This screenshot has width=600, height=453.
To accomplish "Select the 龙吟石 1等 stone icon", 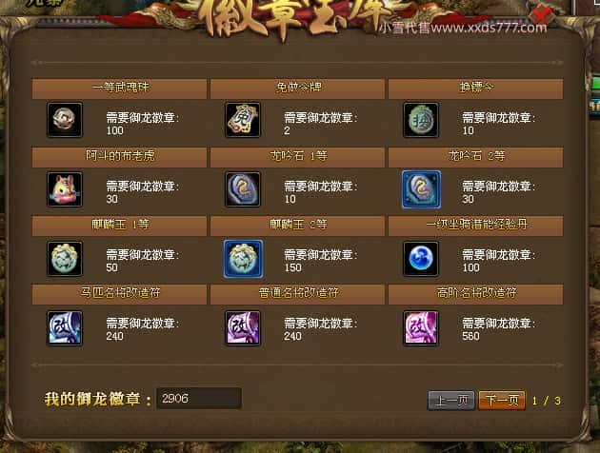I will tap(243, 189).
